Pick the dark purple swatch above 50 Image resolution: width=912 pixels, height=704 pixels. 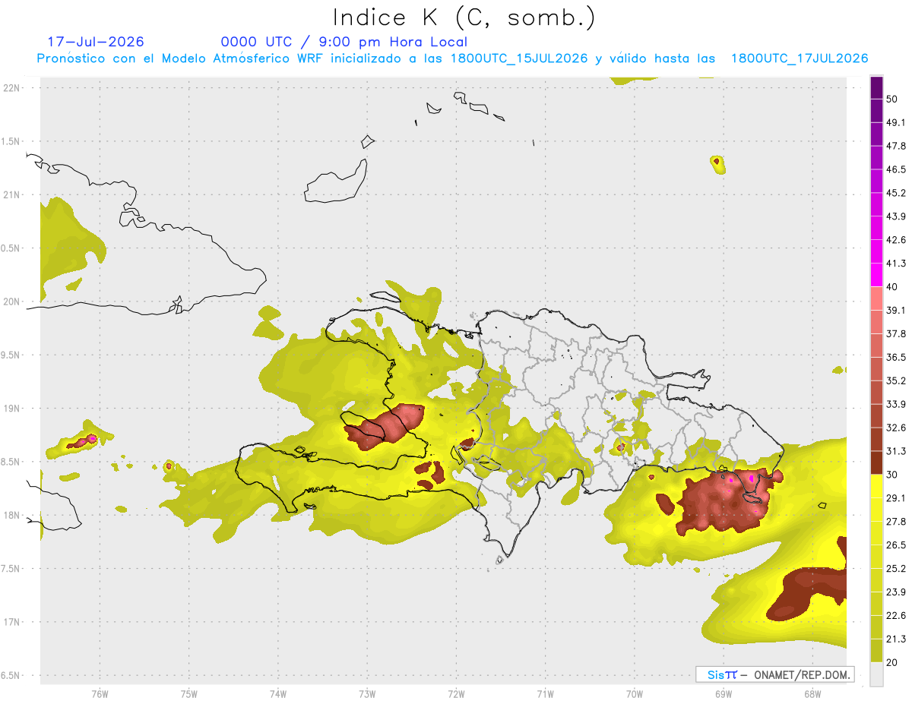coord(876,88)
